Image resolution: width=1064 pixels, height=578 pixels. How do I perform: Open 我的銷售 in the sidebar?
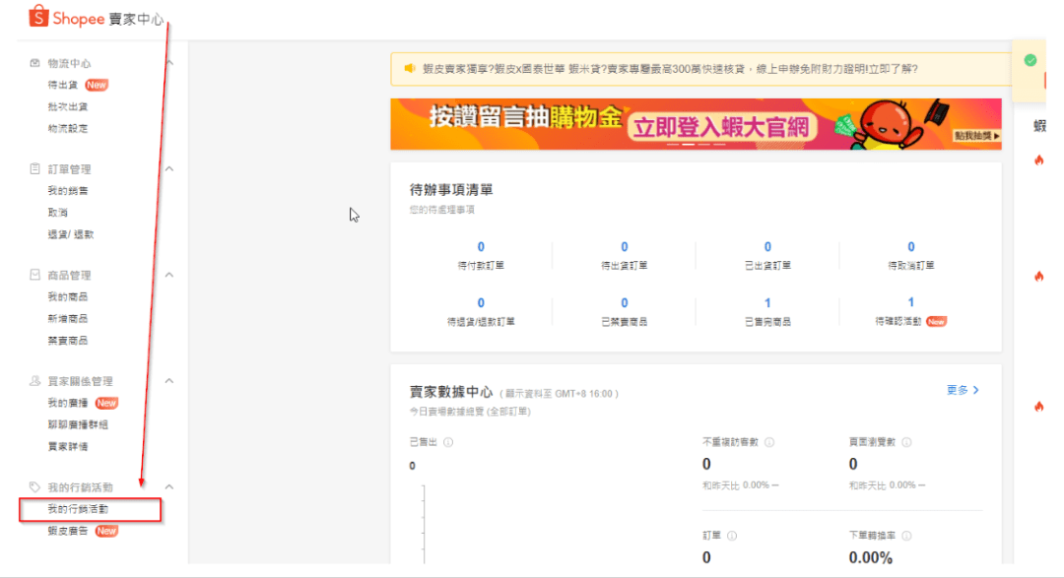tap(68, 191)
